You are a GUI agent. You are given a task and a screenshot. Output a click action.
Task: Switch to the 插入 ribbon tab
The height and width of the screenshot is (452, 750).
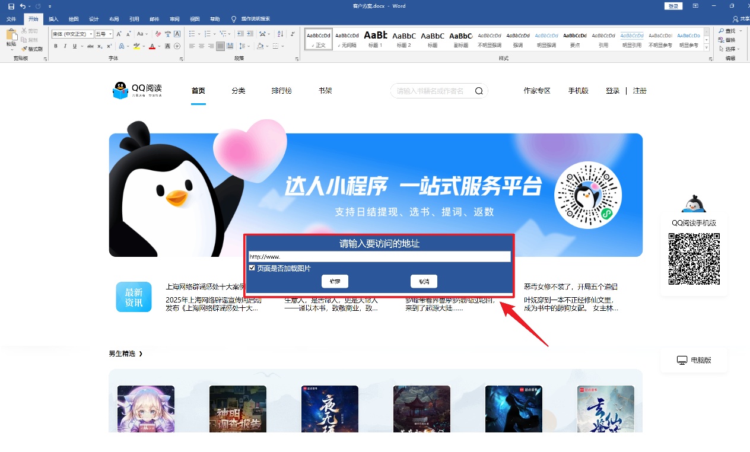[x=53, y=18]
